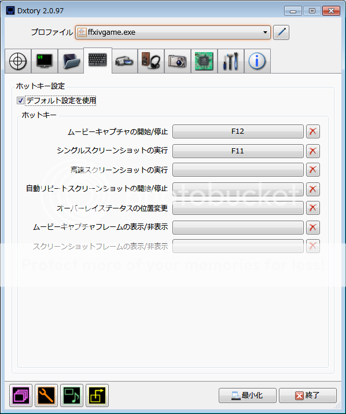Click the 最小化 button

click(247, 395)
